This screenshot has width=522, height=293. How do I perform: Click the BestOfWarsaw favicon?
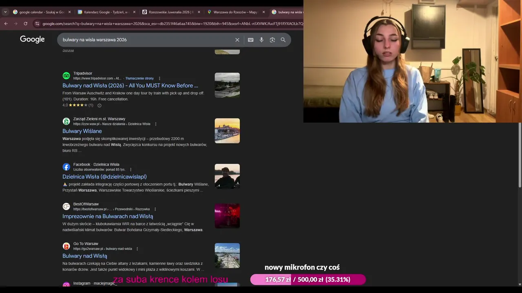(x=66, y=206)
